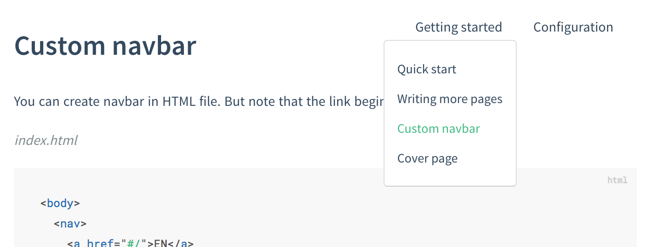This screenshot has width=648, height=247.
Task: Click the opening body tag in code
Action: (61, 203)
